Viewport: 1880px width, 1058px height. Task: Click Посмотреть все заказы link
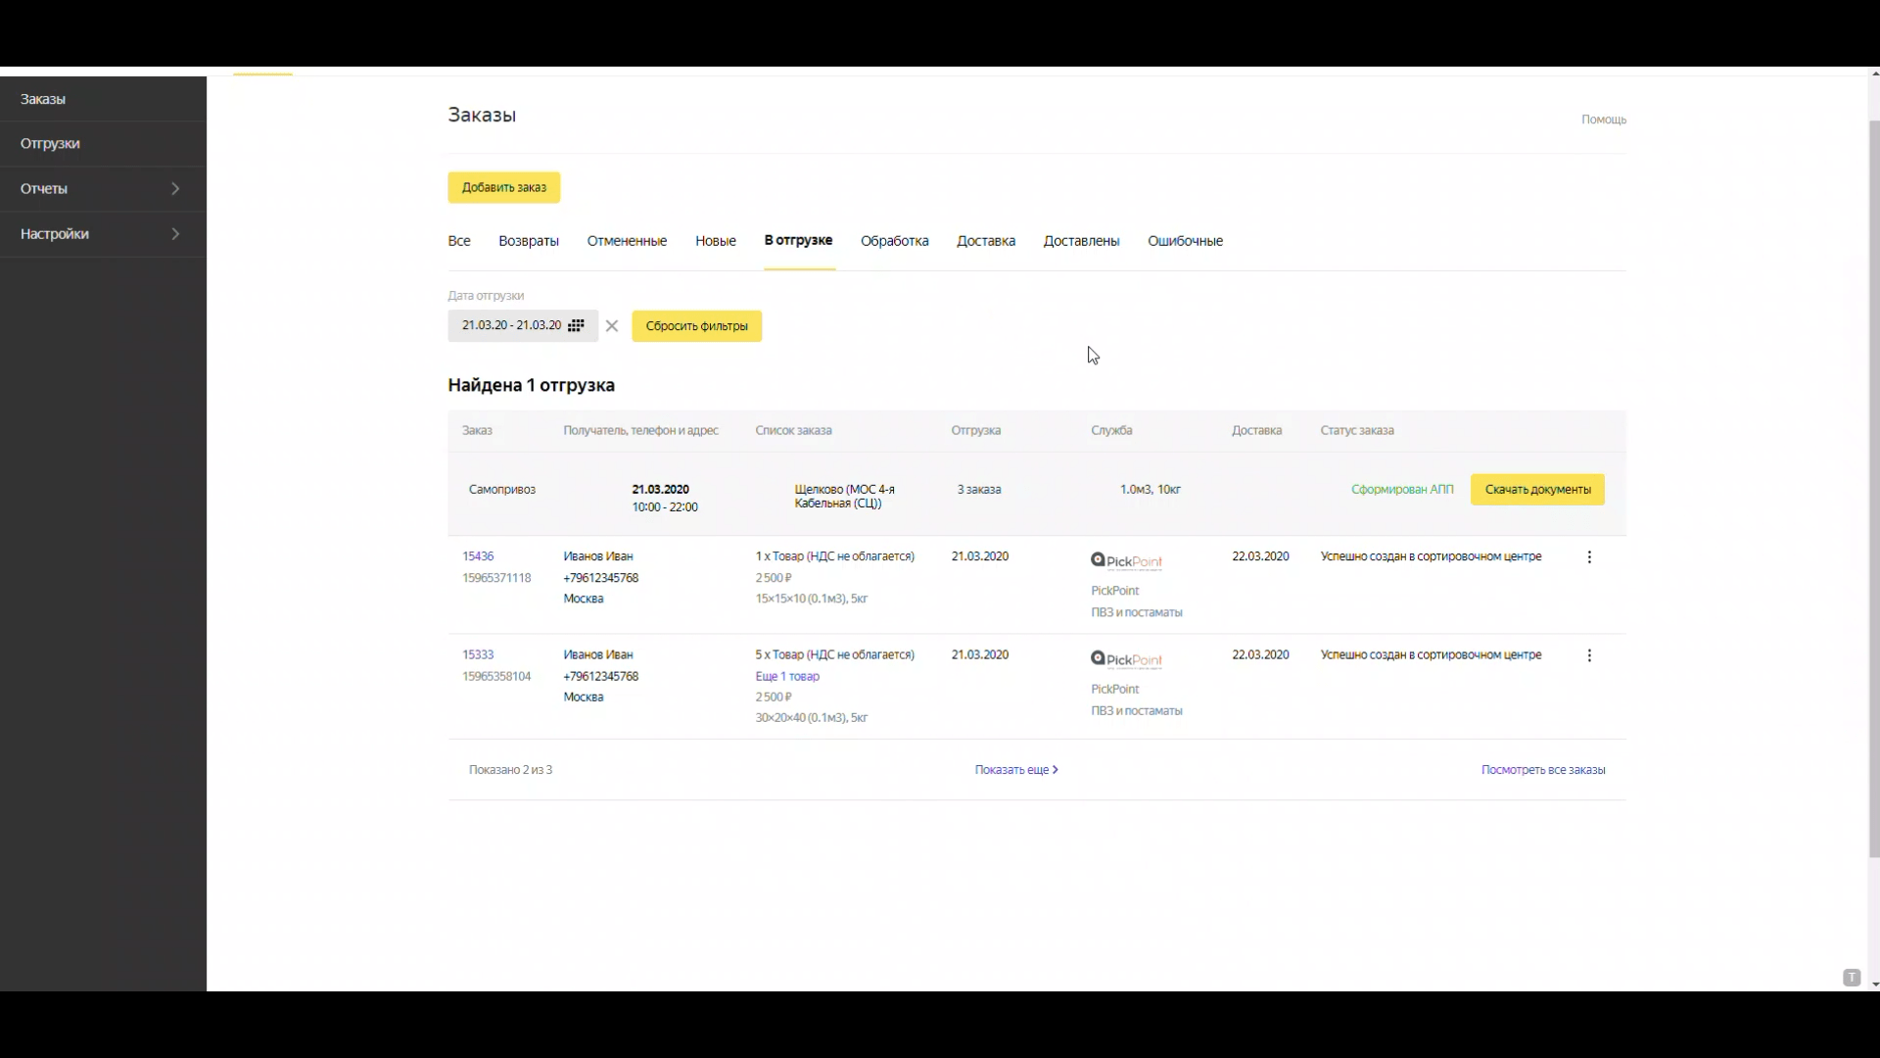pyautogui.click(x=1542, y=770)
